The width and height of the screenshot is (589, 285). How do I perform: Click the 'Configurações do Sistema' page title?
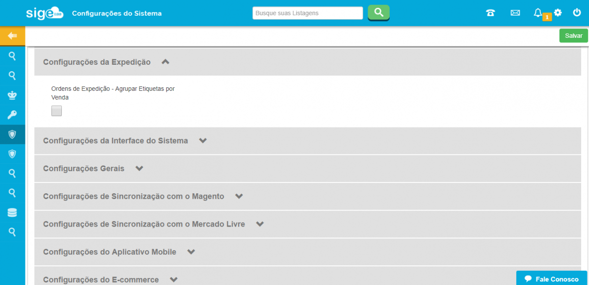click(117, 13)
